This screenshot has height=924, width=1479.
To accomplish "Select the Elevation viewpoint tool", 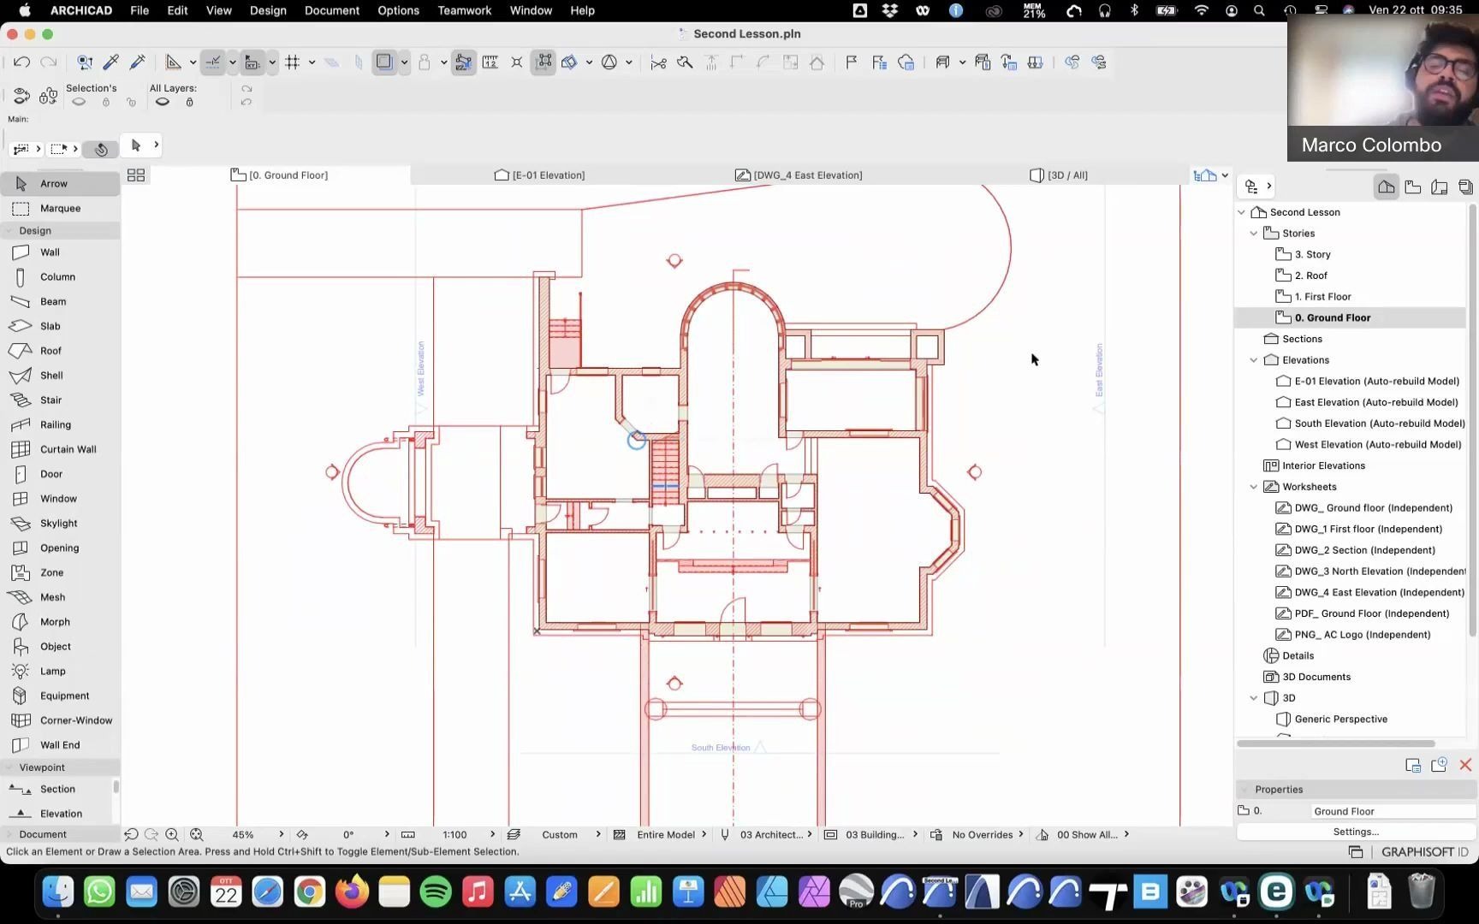I will [x=61, y=814].
